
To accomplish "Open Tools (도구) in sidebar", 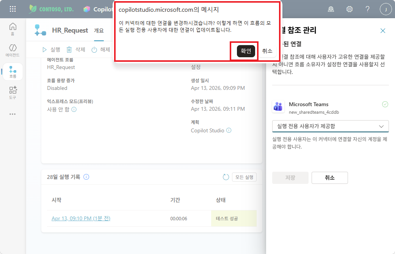I will coord(13,93).
